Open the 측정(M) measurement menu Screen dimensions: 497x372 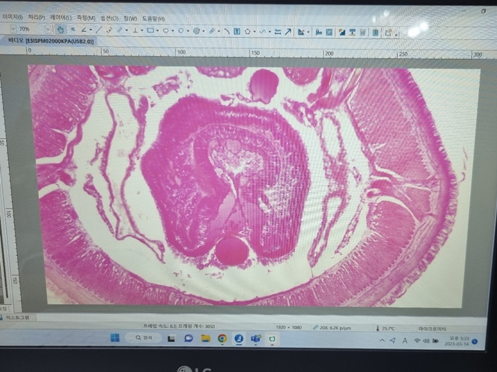(x=86, y=18)
